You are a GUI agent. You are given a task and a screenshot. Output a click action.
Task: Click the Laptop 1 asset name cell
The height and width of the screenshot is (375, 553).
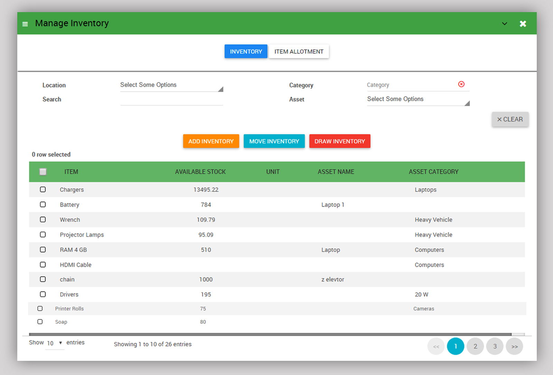pos(332,205)
